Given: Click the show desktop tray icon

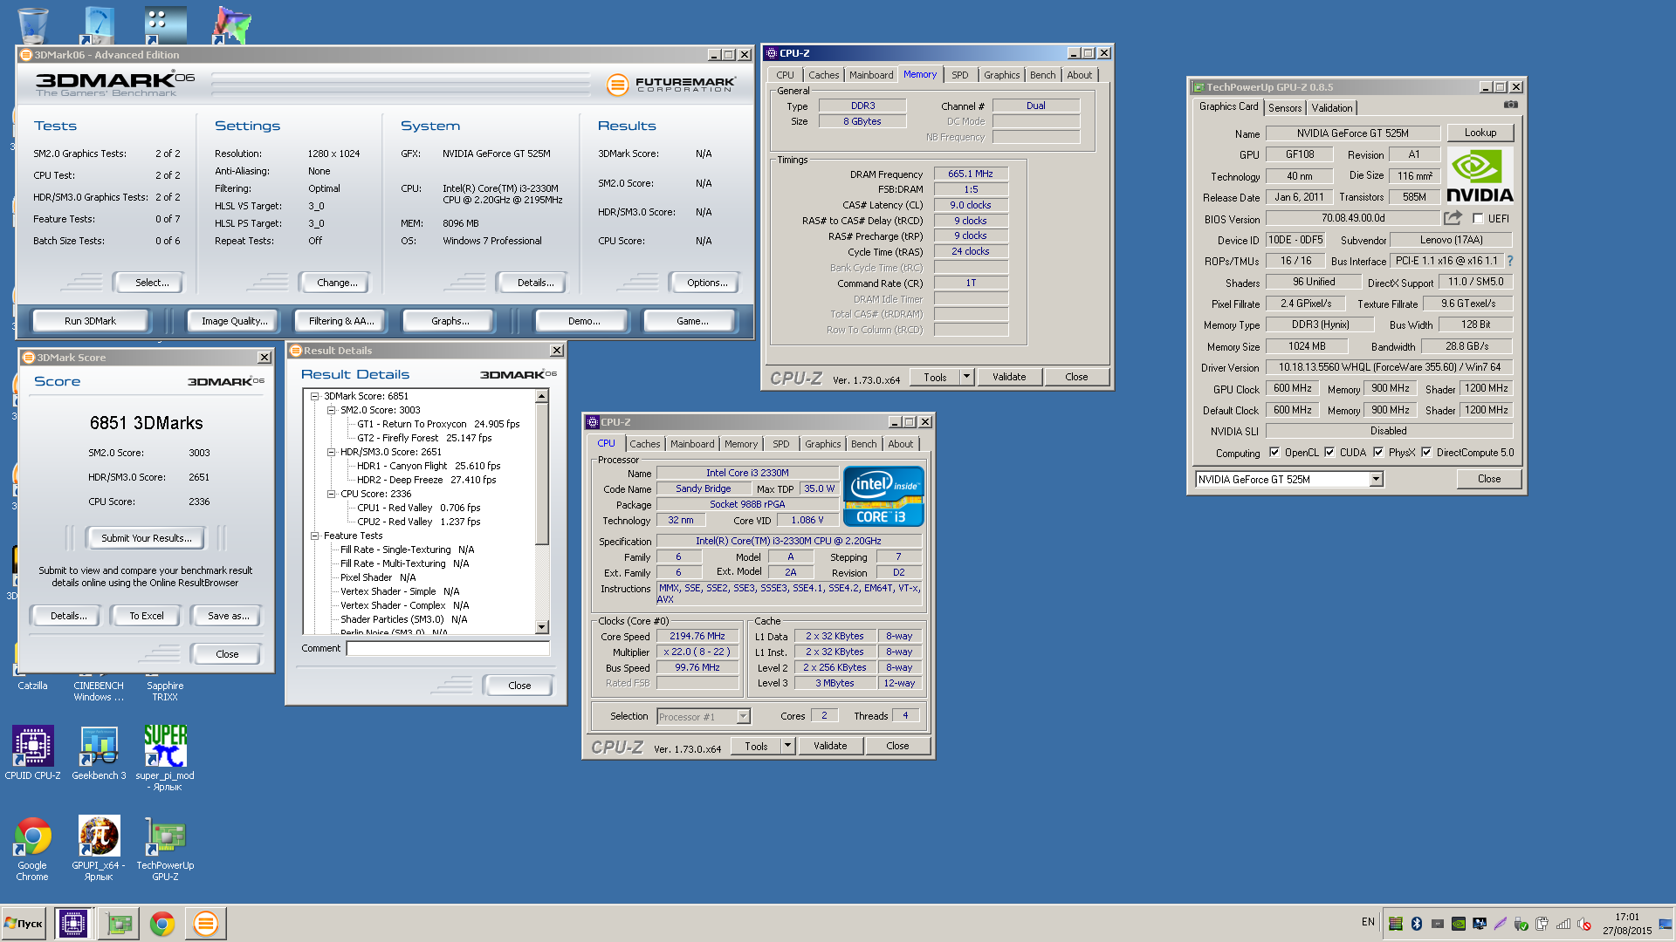Looking at the screenshot, I should pyautogui.click(x=1666, y=923).
